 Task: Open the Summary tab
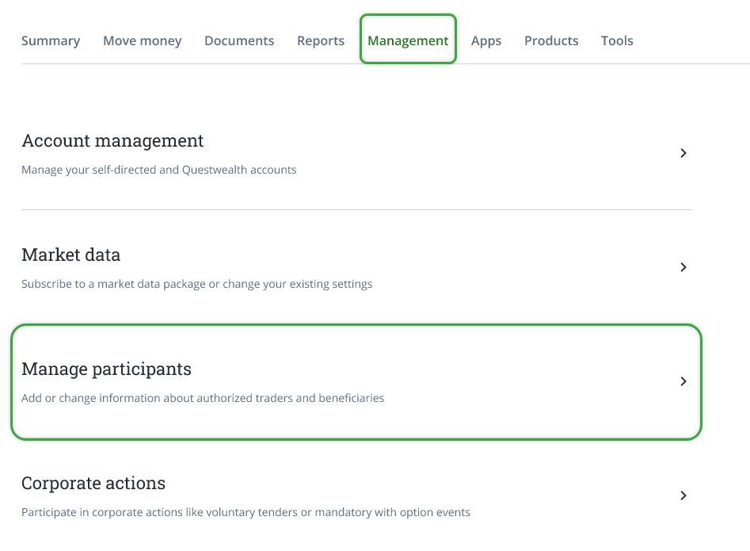(x=51, y=40)
